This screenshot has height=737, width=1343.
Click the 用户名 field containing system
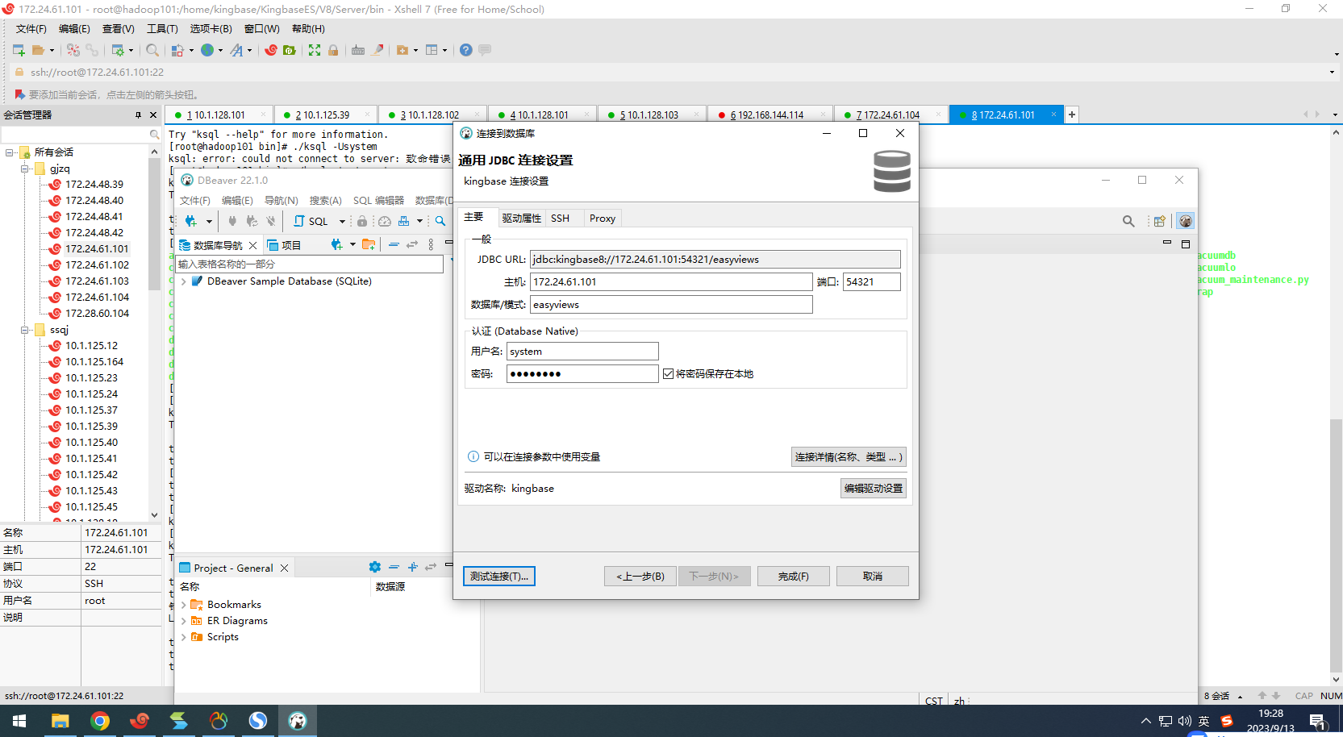[x=582, y=351]
